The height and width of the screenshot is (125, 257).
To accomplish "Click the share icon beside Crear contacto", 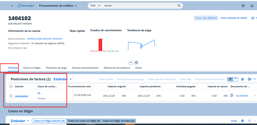I will pyautogui.click(x=253, y=18).
